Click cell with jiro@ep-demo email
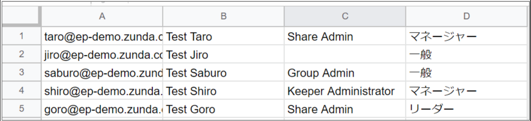This screenshot has height=121, width=531. 102,54
